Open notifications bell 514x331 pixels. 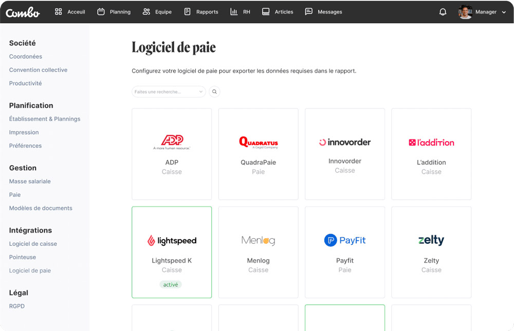(443, 12)
